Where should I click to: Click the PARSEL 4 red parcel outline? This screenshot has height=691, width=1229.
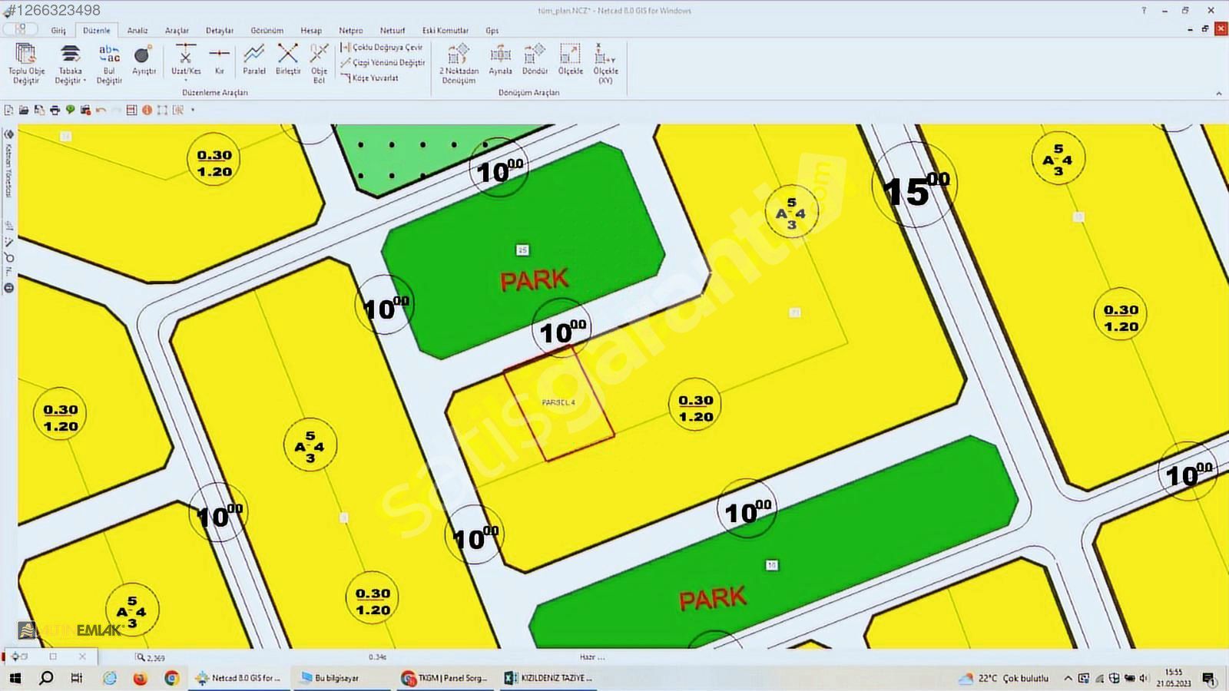(558, 403)
